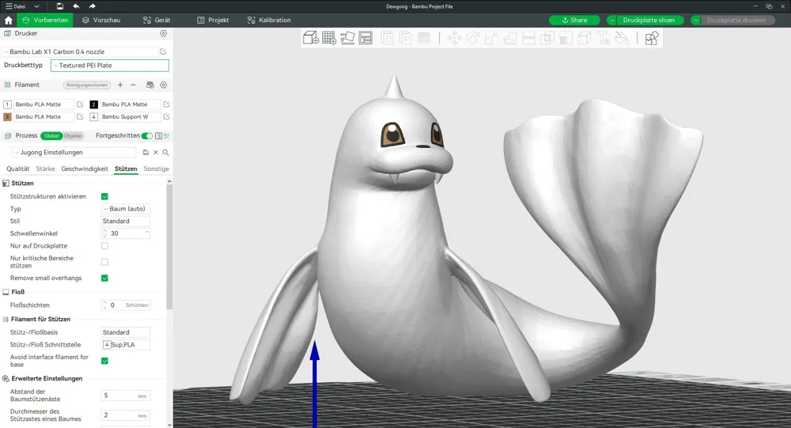791x428 pixels.
Task: Click the Add plate grid icon
Action: (329, 38)
